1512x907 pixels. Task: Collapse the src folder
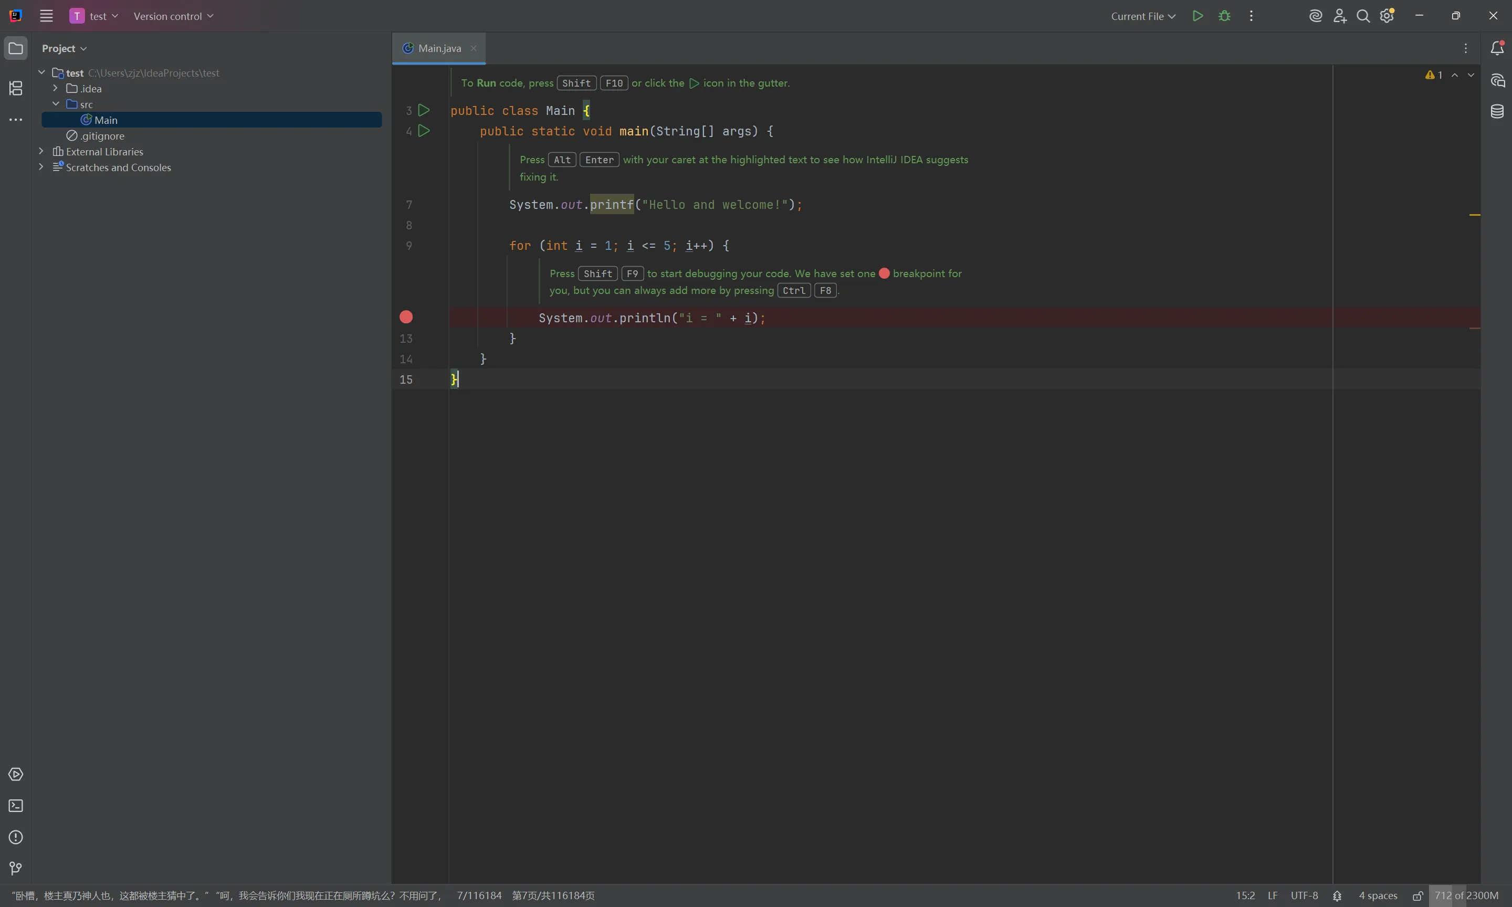coord(56,104)
